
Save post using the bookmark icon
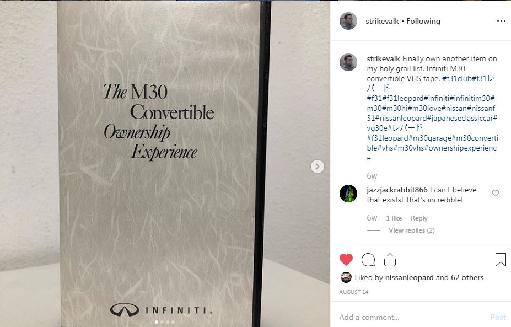click(x=501, y=260)
